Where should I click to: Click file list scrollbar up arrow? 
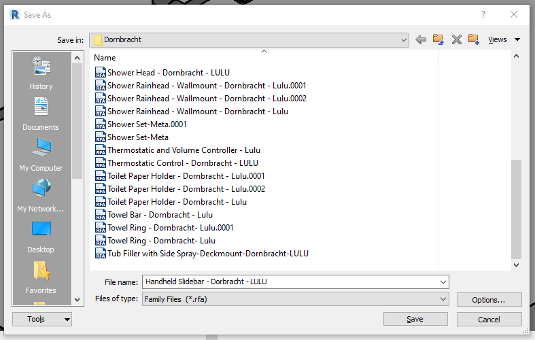coord(516,56)
